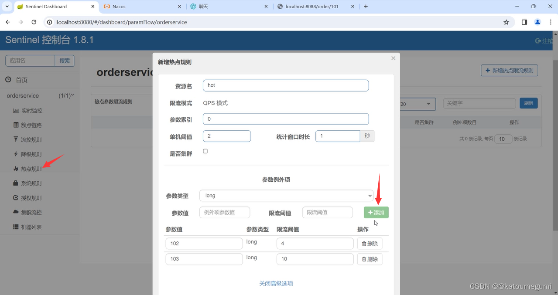Open 系统规则 in the sidebar
The image size is (558, 295).
32,183
